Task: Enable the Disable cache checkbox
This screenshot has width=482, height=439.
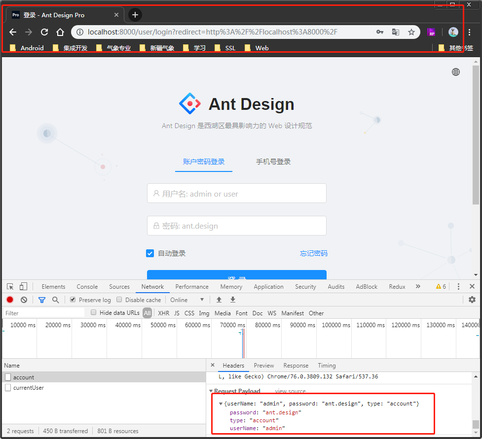Action: coord(119,300)
